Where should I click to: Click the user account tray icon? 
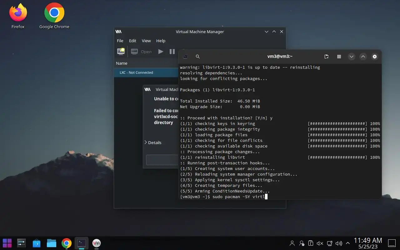[292, 243]
